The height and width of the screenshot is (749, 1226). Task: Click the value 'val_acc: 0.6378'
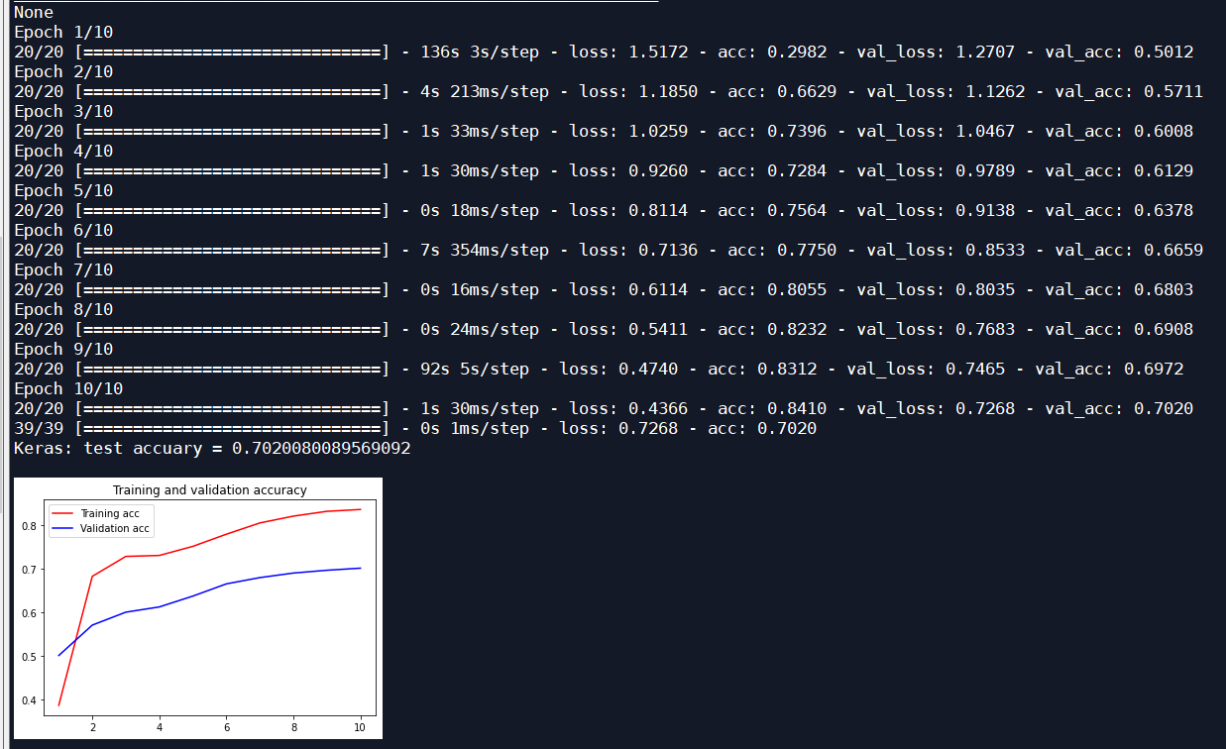(1119, 210)
